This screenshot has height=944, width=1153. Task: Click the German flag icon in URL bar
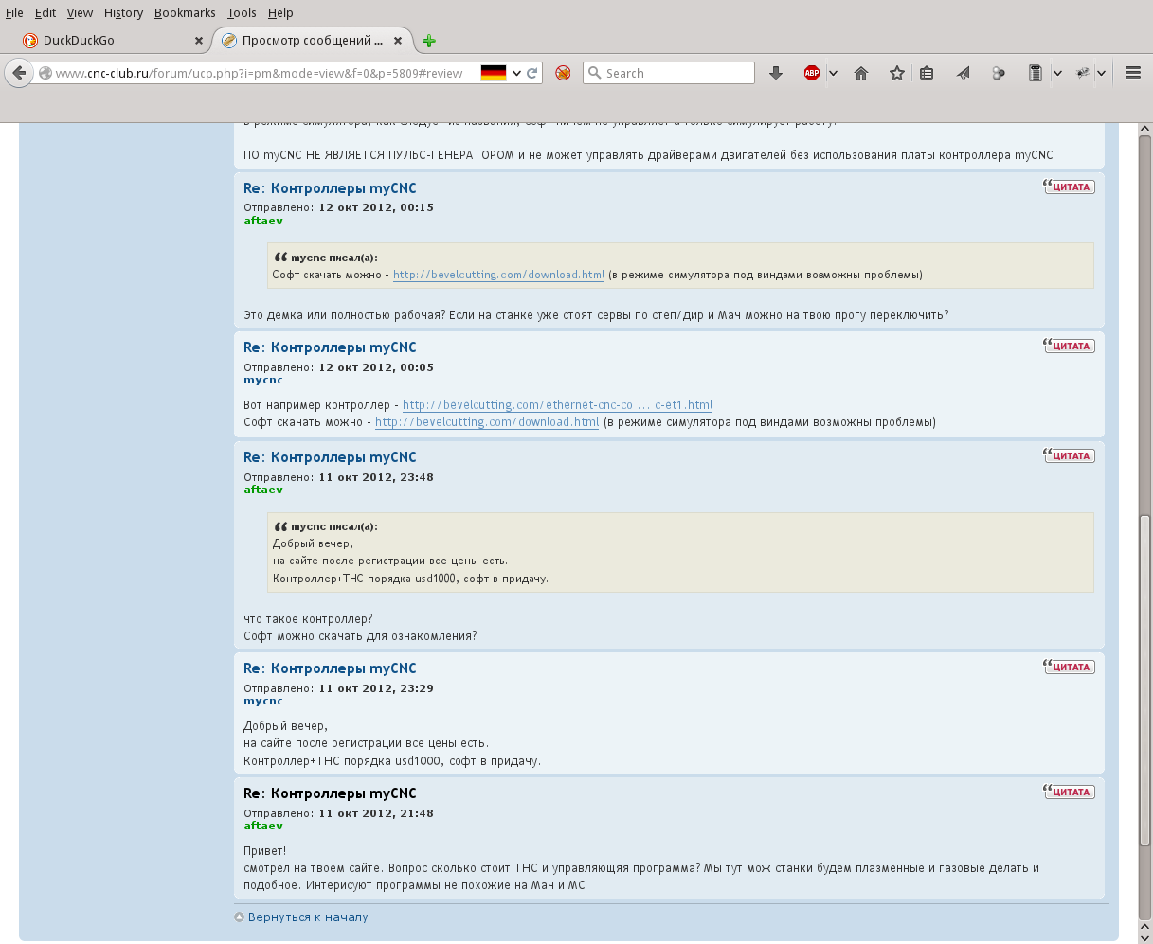click(494, 73)
